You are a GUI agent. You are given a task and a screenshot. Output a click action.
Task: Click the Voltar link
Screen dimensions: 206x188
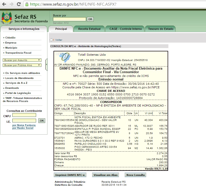(x=59, y=40)
